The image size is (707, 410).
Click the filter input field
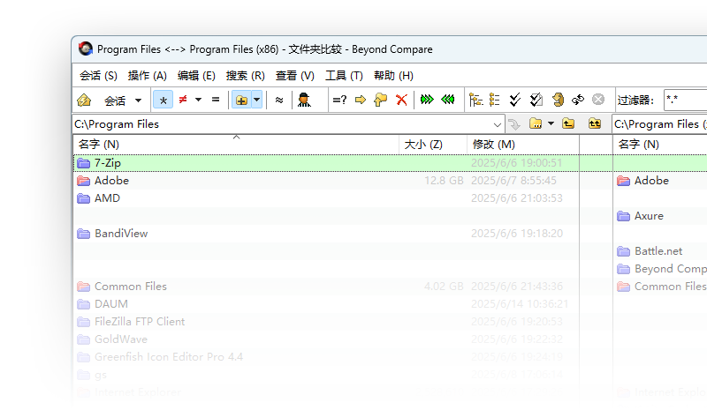[684, 100]
